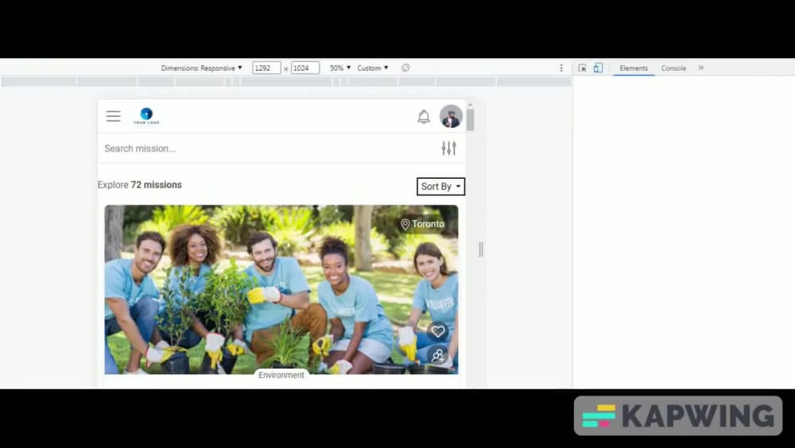Open the Dimensions Responsive dropdown
Viewport: 795px width, 448px height.
tap(201, 68)
